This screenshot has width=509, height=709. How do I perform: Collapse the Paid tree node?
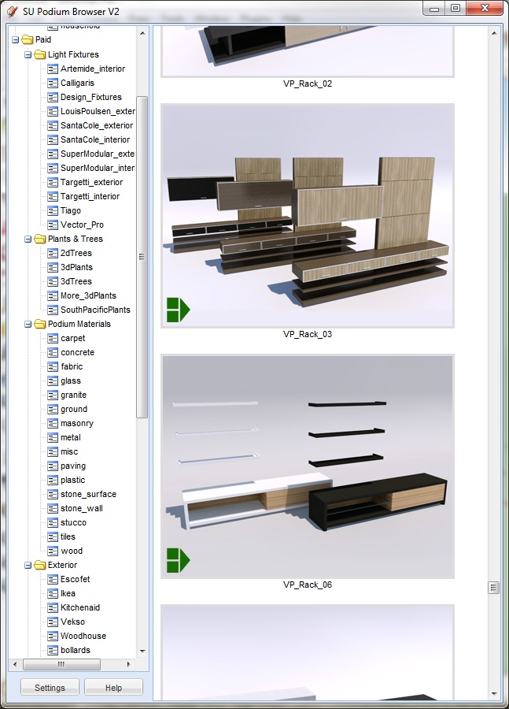point(15,39)
